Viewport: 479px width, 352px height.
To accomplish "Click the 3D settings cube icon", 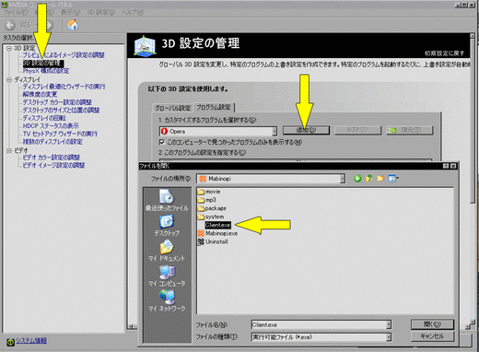I will coord(145,46).
